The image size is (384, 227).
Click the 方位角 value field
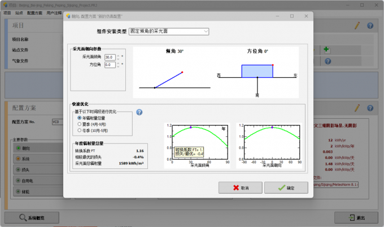(x=110, y=65)
